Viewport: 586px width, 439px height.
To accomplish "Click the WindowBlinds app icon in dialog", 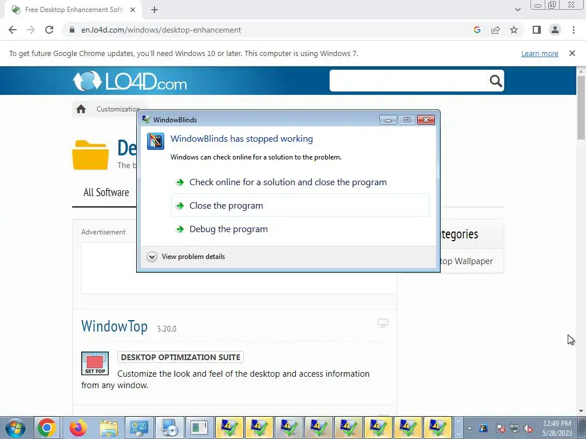I will 156,141.
